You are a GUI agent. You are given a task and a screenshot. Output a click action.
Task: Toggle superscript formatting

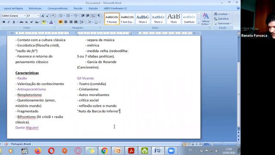coord(31,22)
